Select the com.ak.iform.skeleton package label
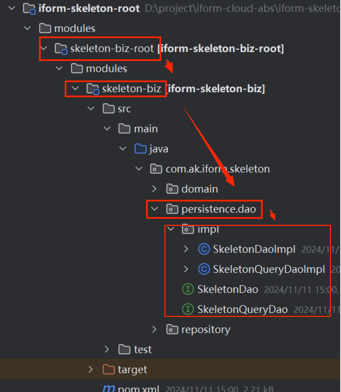 (x=218, y=169)
